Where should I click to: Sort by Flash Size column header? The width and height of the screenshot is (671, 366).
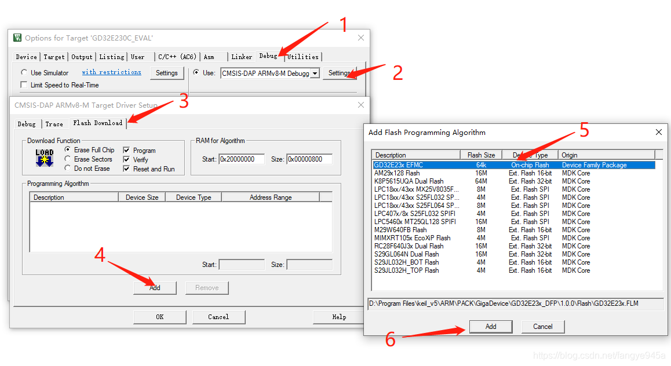(x=481, y=155)
